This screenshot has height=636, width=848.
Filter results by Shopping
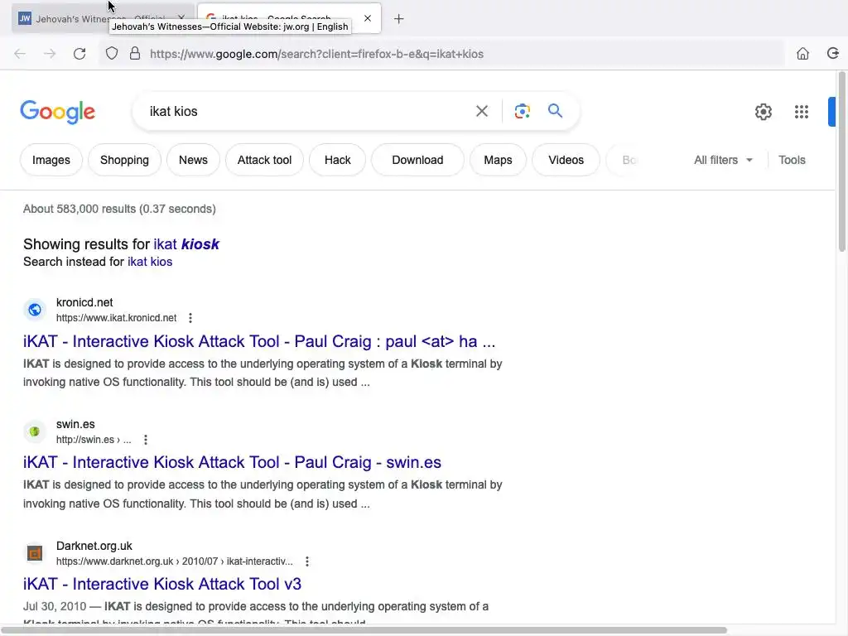124,160
